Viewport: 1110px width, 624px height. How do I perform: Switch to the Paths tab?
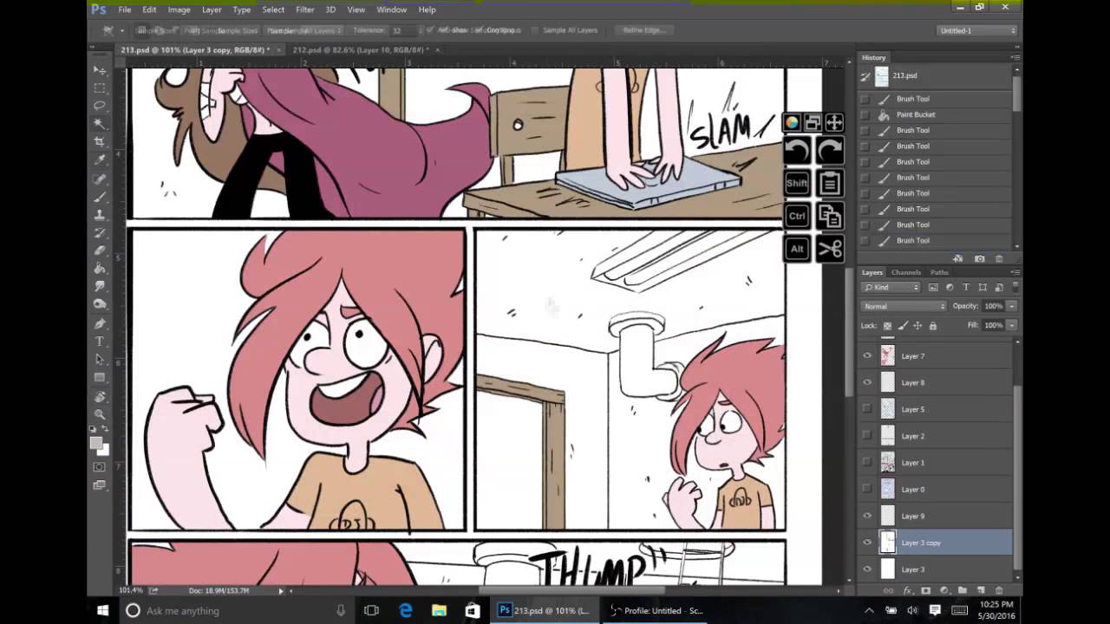pos(939,272)
